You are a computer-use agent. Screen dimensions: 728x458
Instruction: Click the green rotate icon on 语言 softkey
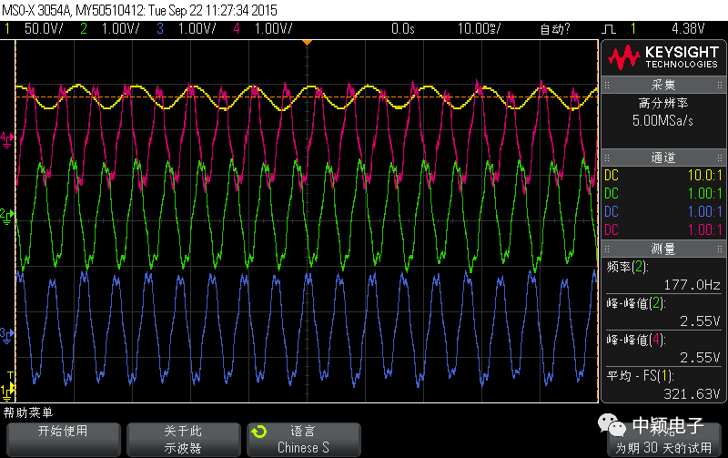[x=259, y=432]
